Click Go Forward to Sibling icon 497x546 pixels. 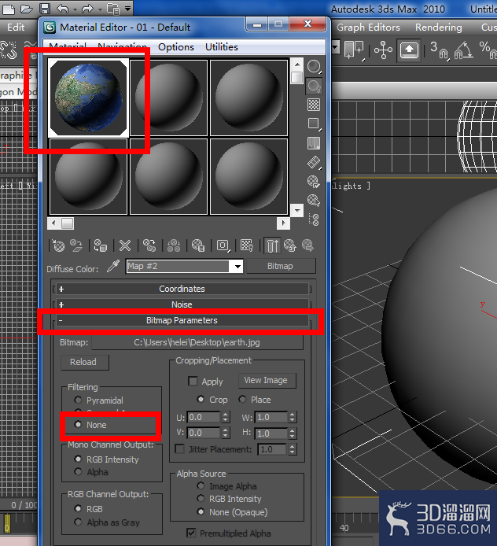click(x=307, y=245)
